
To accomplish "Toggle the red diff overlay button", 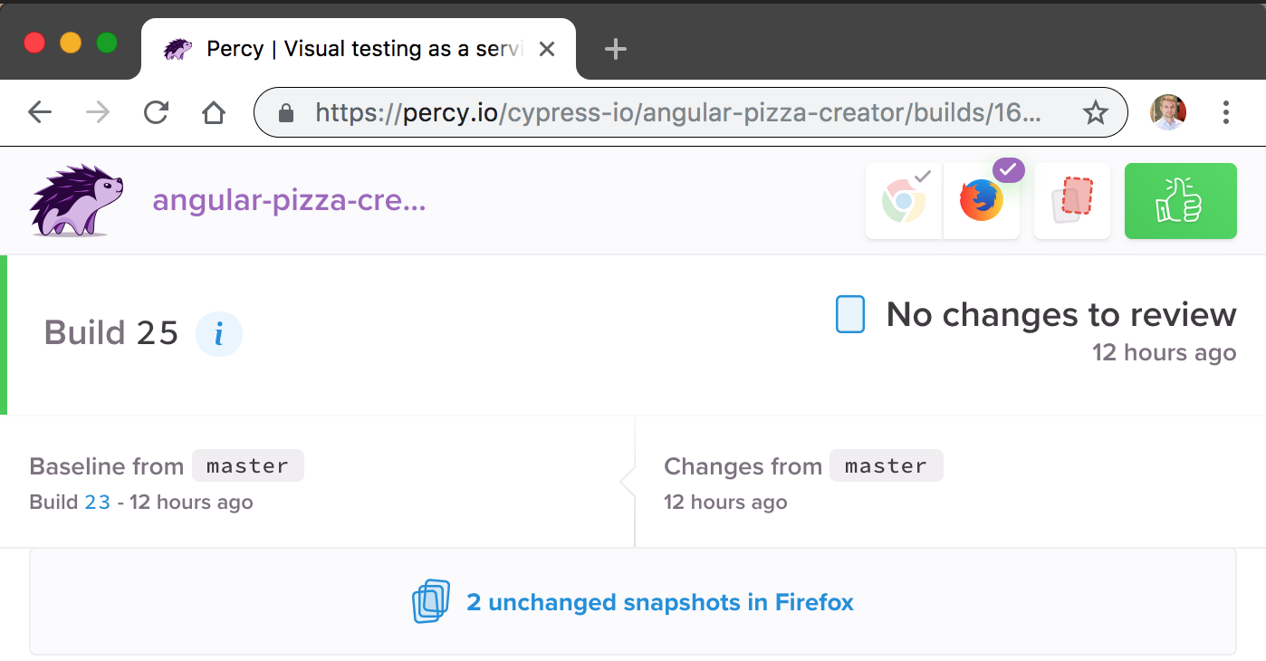I will (1072, 201).
